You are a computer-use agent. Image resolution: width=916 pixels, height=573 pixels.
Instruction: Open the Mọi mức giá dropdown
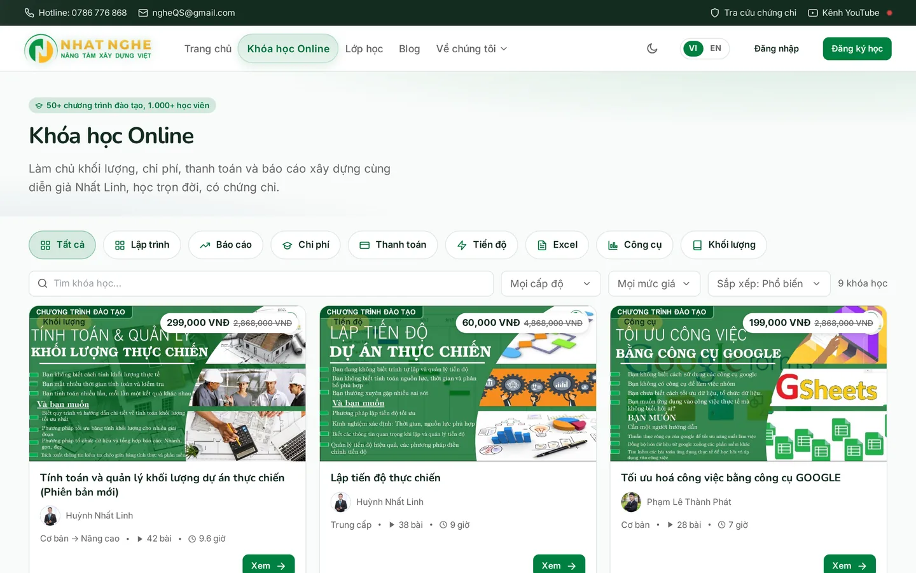pyautogui.click(x=654, y=283)
